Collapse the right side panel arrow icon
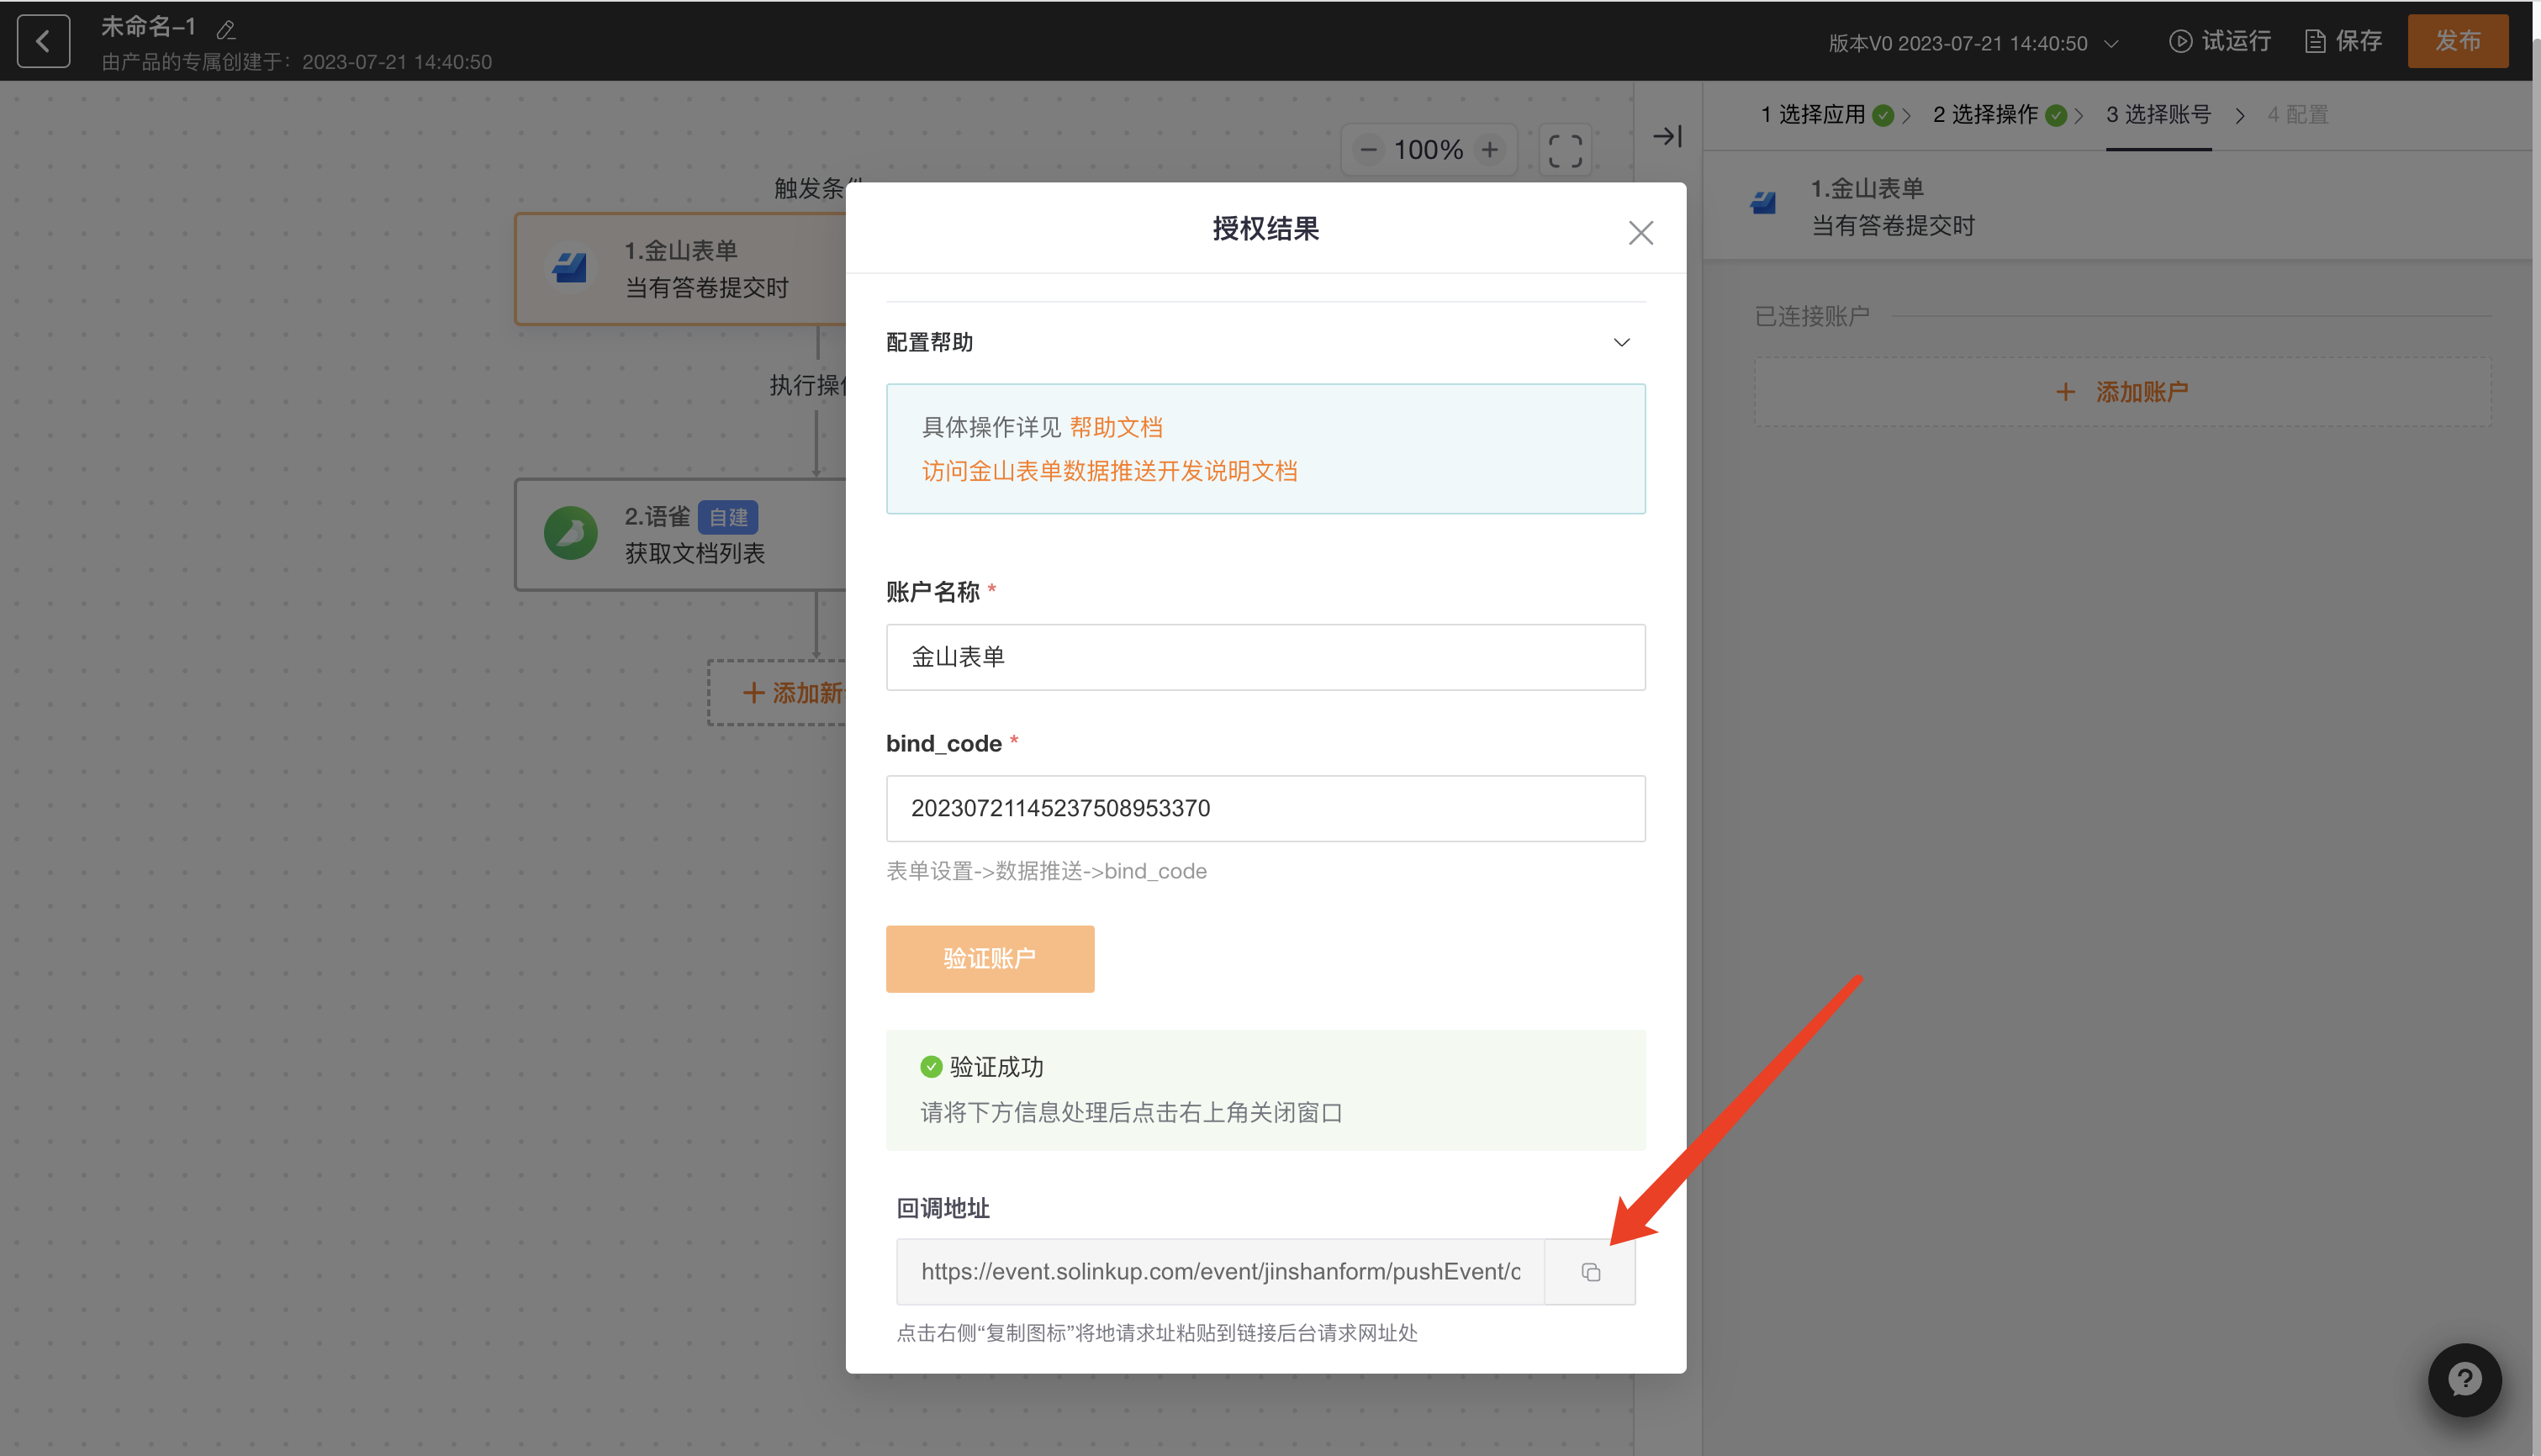This screenshot has height=1456, width=2541. coord(1667,136)
